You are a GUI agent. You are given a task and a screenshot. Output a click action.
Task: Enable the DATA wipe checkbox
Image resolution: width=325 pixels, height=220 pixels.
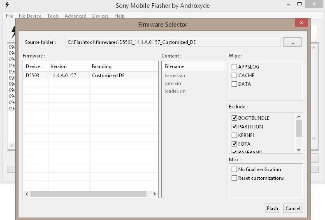point(234,84)
